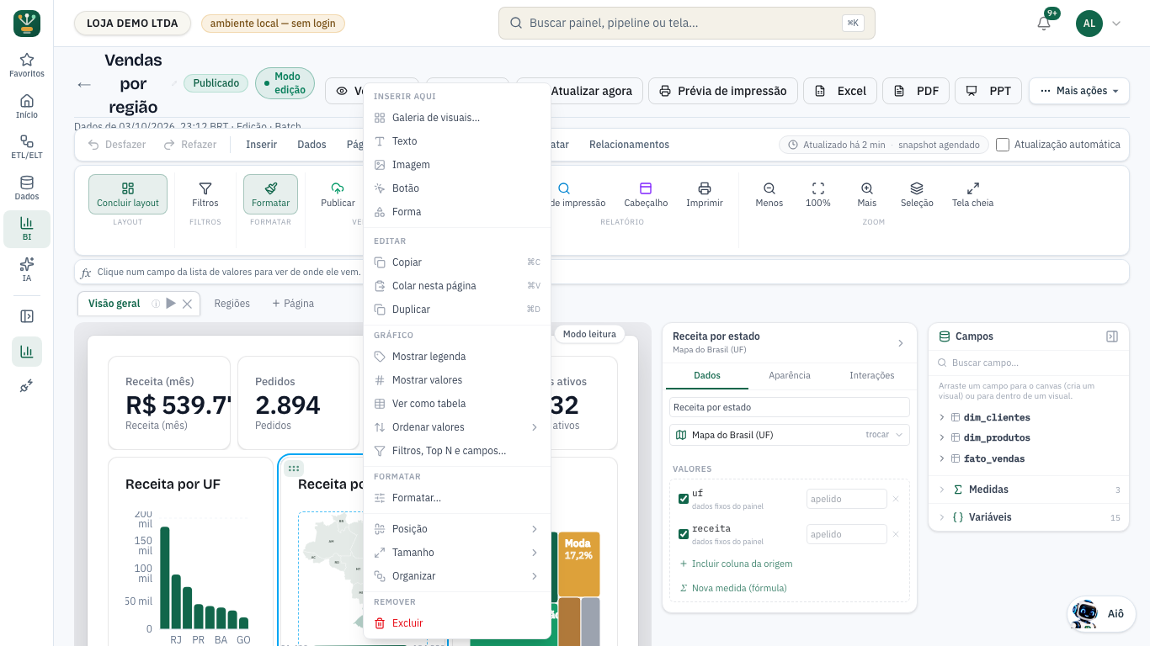Enable Atualização automática checkbox

[x=1003, y=145]
